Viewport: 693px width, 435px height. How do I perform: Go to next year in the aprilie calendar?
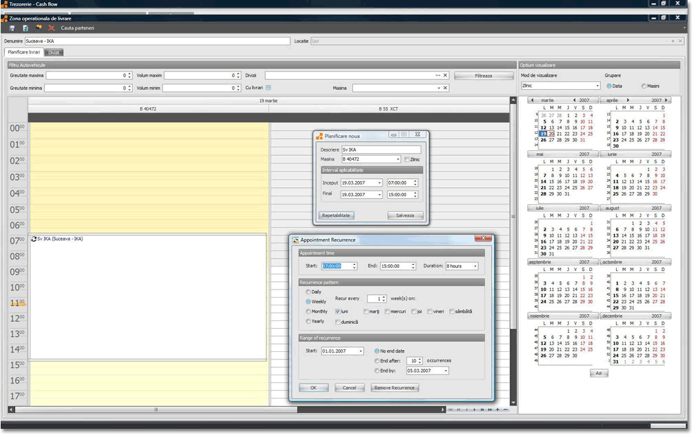point(665,100)
